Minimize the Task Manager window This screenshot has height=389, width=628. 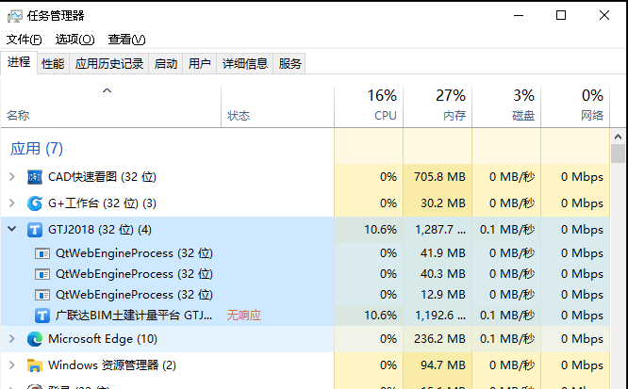519,16
